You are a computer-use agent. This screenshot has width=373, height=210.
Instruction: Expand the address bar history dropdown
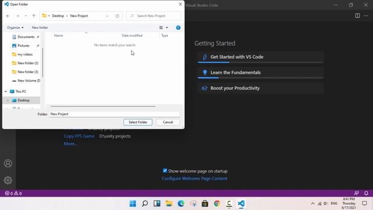point(107,16)
